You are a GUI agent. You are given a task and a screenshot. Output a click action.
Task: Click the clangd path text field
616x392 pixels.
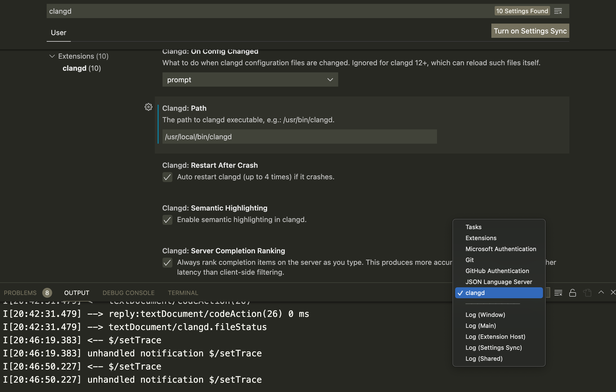coord(299,137)
